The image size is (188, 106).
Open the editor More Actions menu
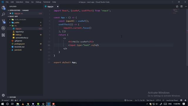coord(186,6)
